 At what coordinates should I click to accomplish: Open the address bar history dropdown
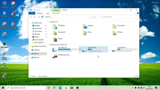[x=91, y=17]
